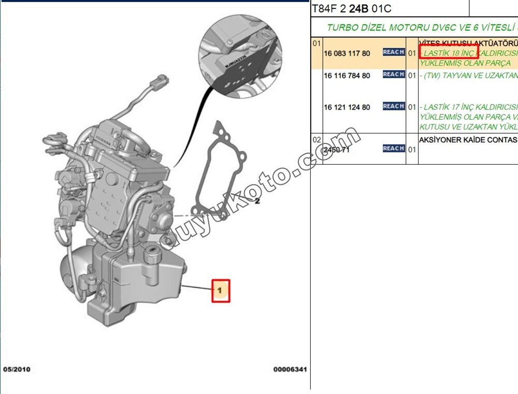Click REACH badge for part 16 083 117 80

pyautogui.click(x=394, y=52)
